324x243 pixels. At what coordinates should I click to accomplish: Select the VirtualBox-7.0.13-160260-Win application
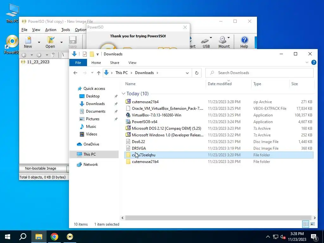(219, 115)
